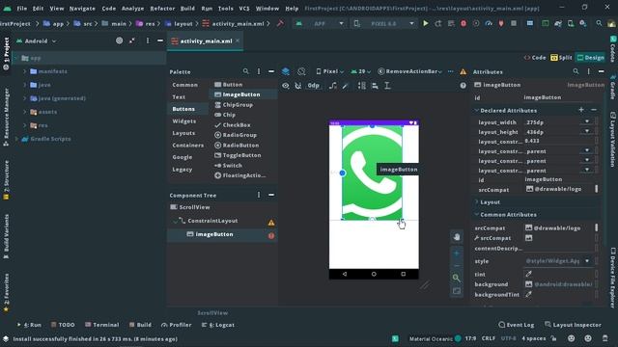Click the orientation rotate icon in the design toolbar
The image size is (618, 347).
[301, 71]
